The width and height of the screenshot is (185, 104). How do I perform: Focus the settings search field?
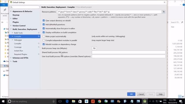tap(25, 7)
